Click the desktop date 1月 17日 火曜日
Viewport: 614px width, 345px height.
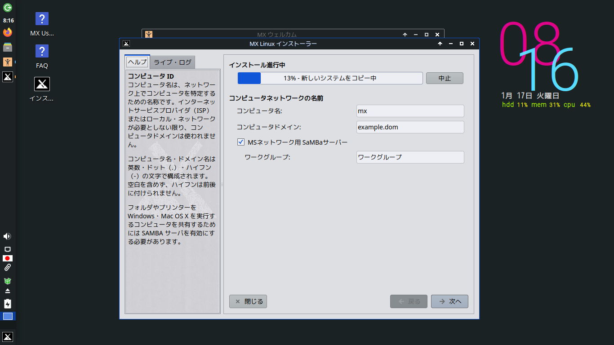(x=530, y=96)
